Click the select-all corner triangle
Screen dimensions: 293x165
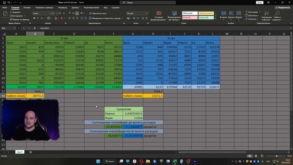click(x=4, y=33)
